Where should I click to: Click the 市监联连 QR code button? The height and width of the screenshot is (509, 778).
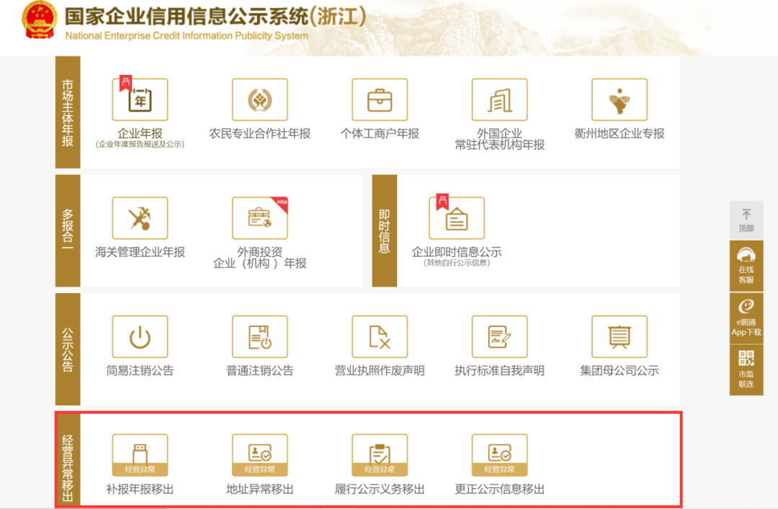coord(746,369)
